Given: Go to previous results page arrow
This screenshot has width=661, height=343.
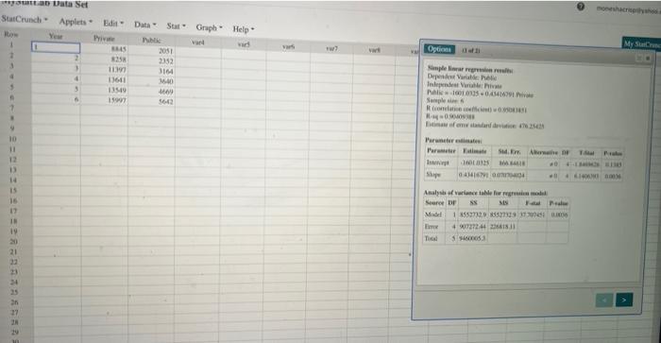Looking at the screenshot, I should (x=604, y=300).
